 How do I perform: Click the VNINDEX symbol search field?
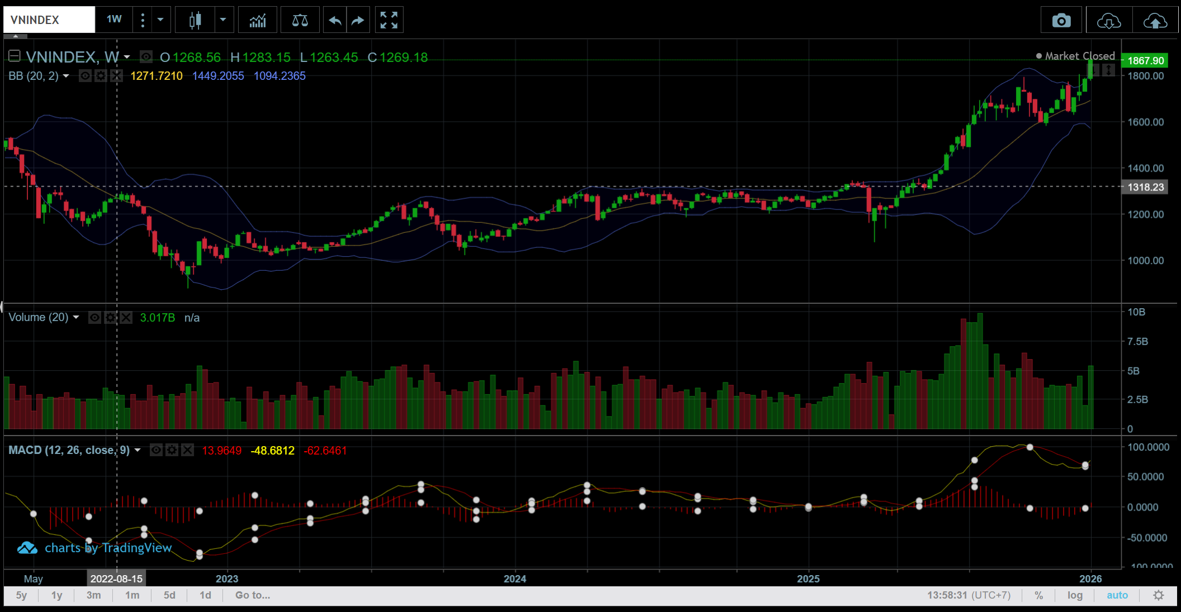(49, 20)
